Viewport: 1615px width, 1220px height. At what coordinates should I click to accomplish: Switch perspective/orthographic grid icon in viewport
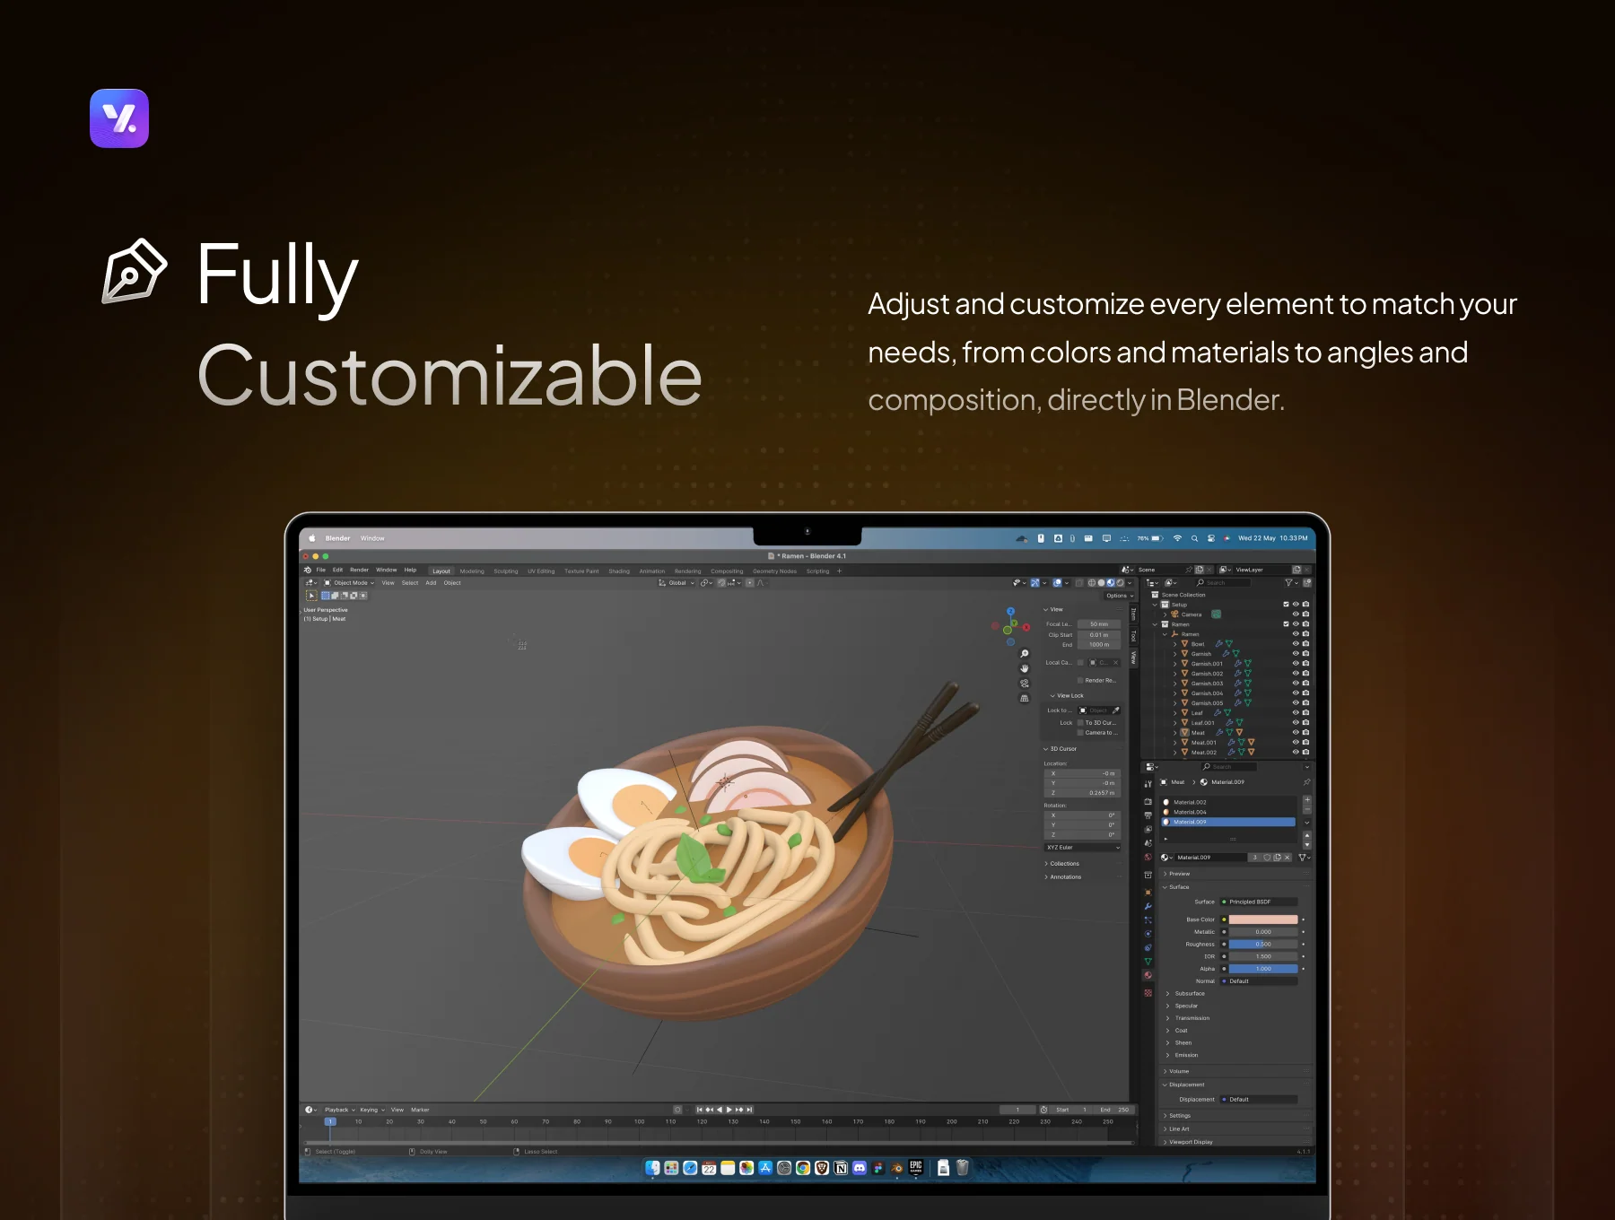click(1025, 698)
